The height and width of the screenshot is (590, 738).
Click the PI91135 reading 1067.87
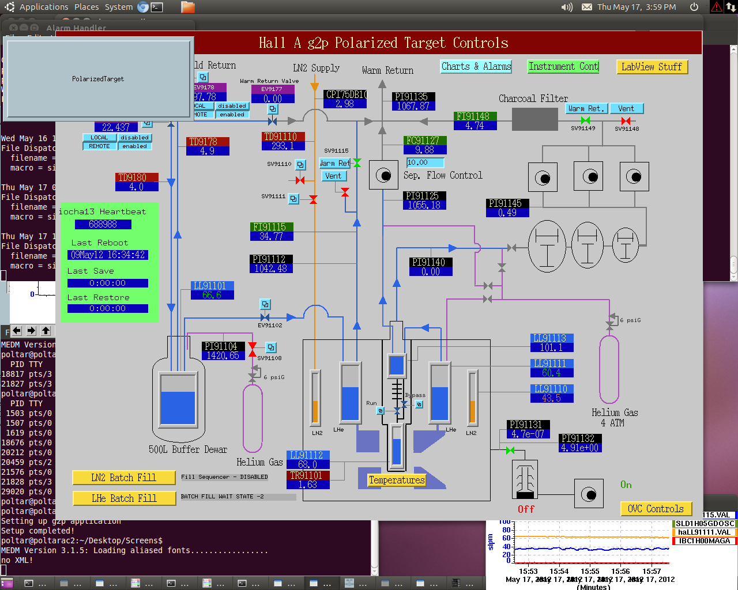[413, 106]
